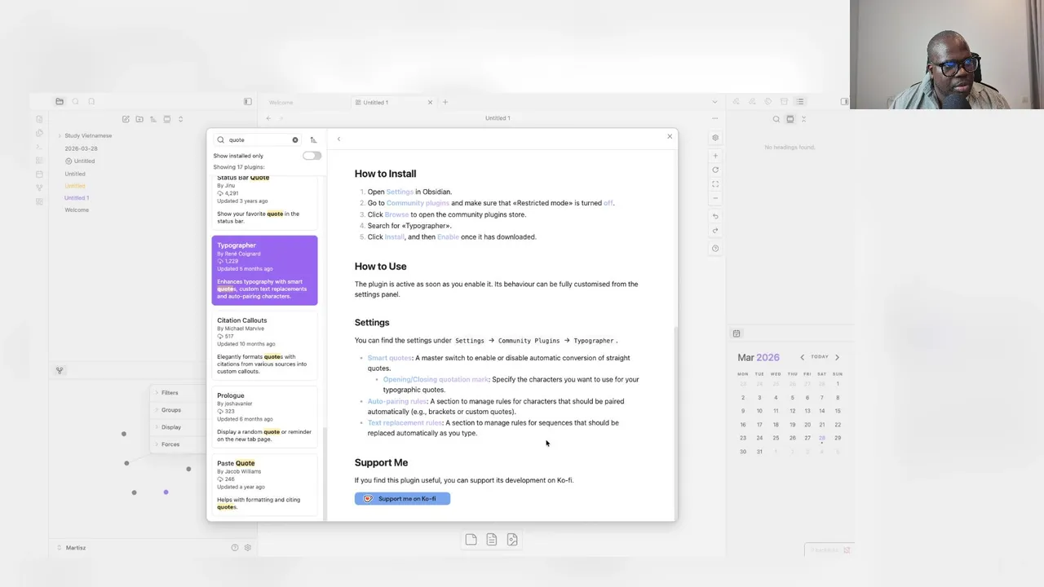Collapse or expand all folders
1044x587 pixels.
click(x=180, y=119)
